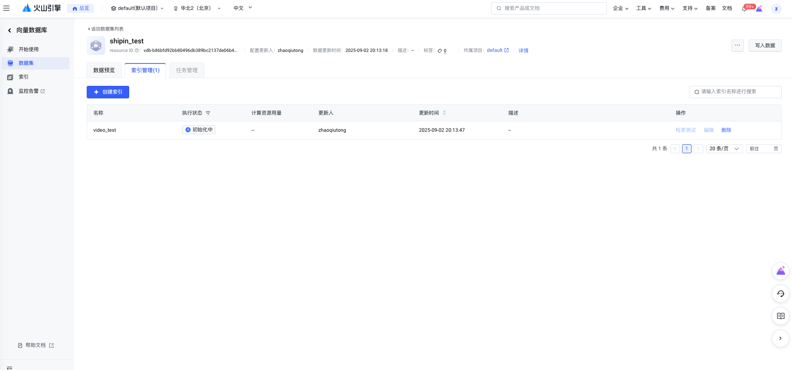Expand the default(默认项目) project dropdown
Viewport: 792px width, 370px height.
pyautogui.click(x=137, y=8)
